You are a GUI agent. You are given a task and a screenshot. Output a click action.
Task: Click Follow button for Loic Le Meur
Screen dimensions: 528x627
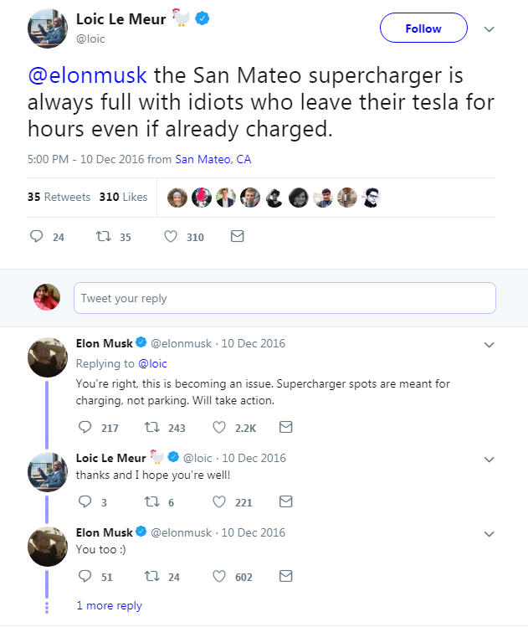[x=423, y=28]
